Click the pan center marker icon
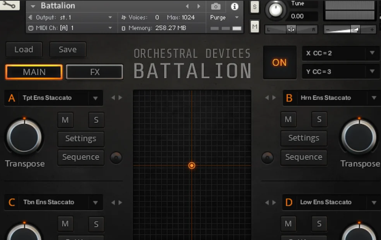Viewport: 381px width, 240px height. pyautogui.click(x=291, y=30)
